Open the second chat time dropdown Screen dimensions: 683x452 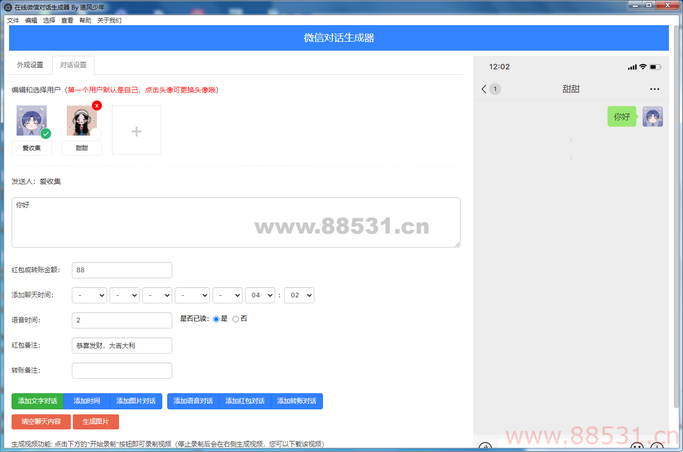point(125,295)
